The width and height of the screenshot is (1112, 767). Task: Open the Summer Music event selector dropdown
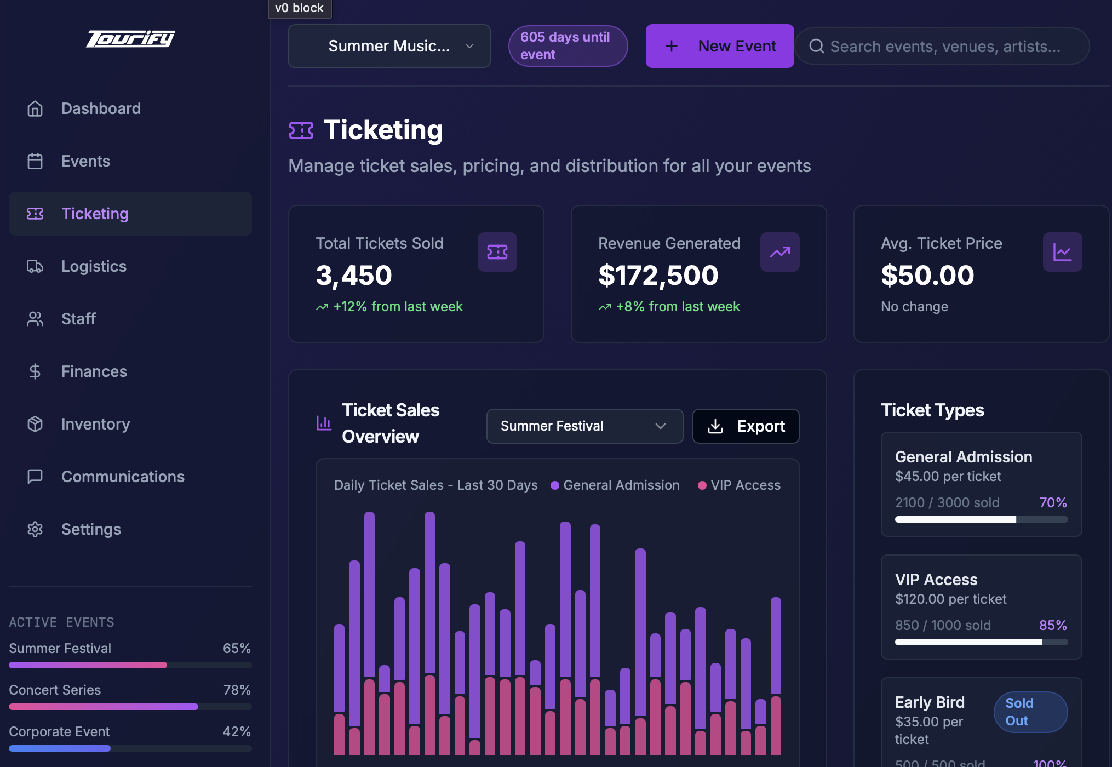[x=389, y=46]
